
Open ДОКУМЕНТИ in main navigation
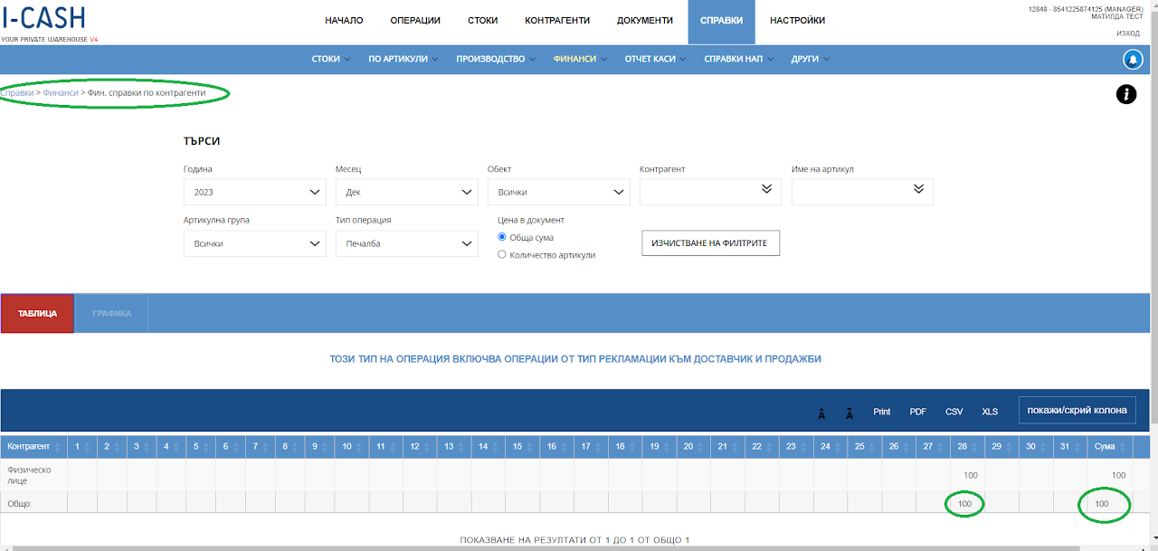pos(645,21)
